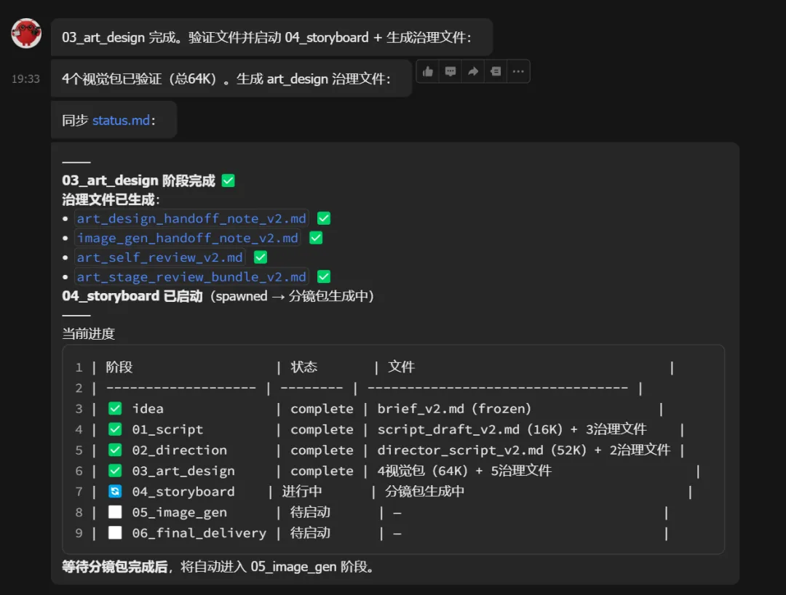The image size is (786, 595).
Task: Click the thumbs-up reaction icon
Action: coord(428,71)
